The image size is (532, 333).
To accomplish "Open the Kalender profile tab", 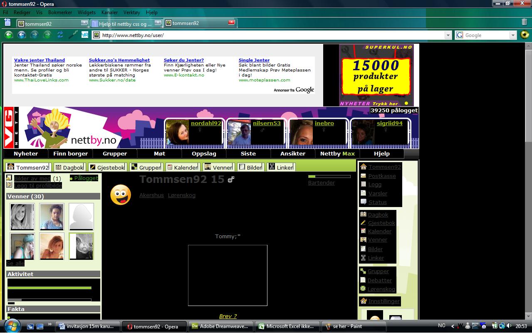I will coord(182,167).
